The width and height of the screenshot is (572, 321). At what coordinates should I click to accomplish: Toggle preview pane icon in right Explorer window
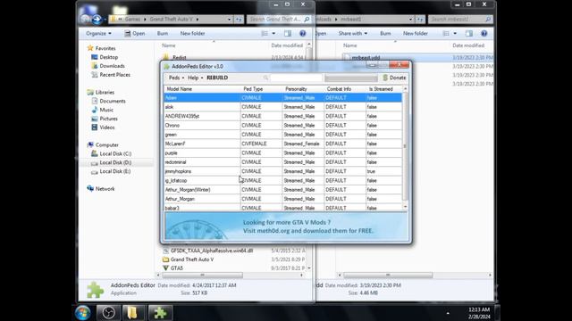point(469,34)
